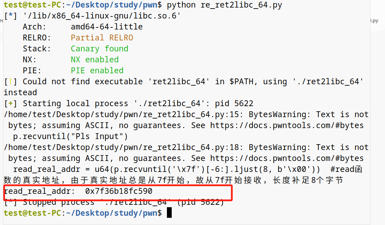Click the green 'Canary found' text

click(x=99, y=49)
